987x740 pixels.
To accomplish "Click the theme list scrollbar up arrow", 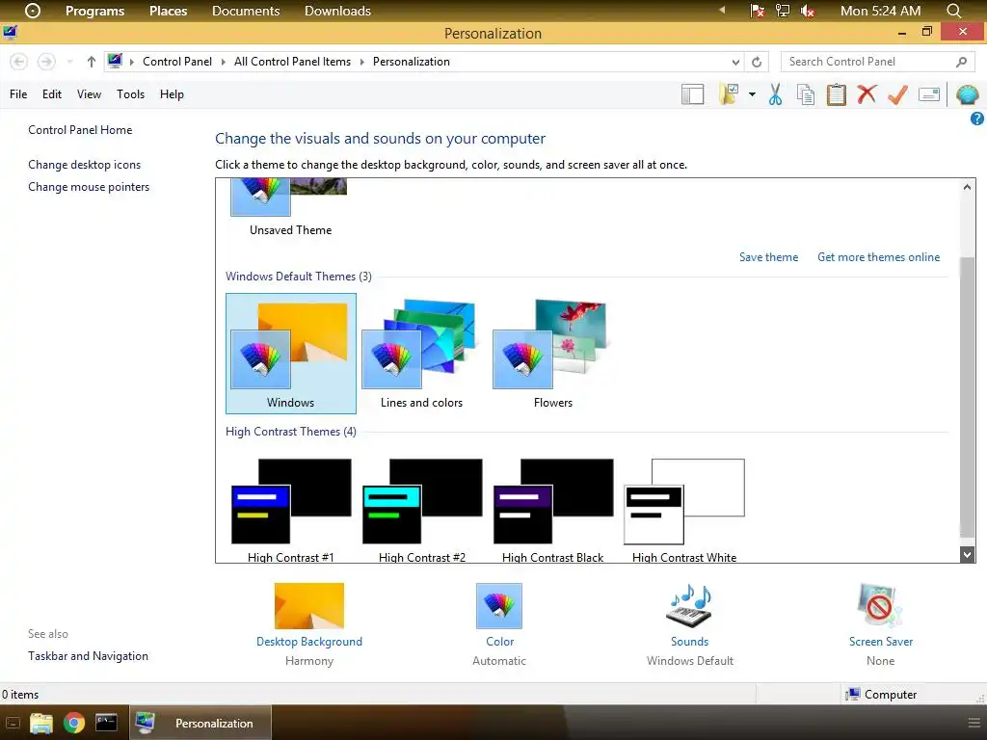I will (x=967, y=186).
